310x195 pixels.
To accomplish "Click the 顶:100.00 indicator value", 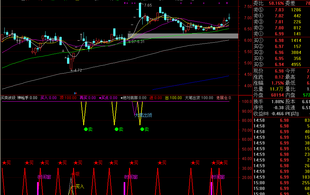I will pos(68,98).
